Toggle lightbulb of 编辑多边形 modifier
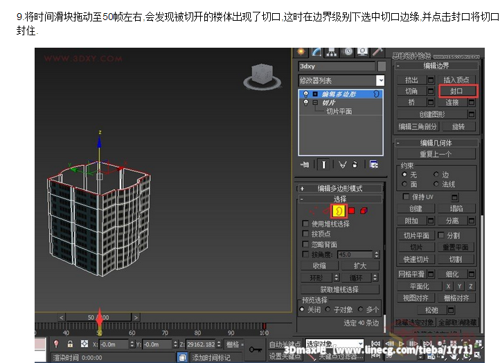The width and height of the screenshot is (500, 363). pyautogui.click(x=306, y=94)
